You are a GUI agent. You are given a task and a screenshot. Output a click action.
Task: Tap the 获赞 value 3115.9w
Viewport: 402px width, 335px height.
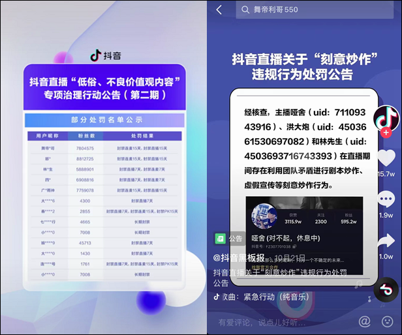[293, 222]
